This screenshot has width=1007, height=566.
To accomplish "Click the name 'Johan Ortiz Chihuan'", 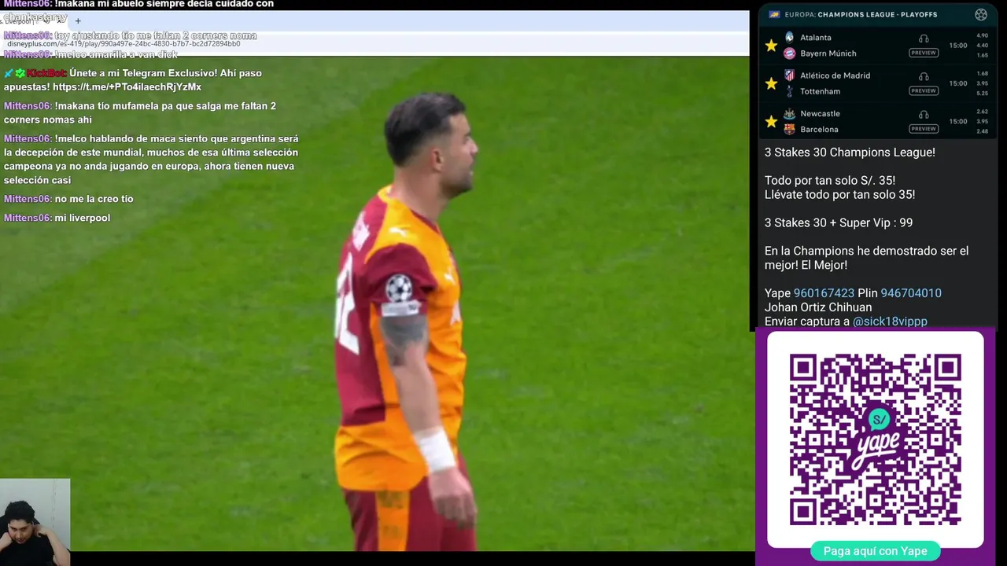I will pyautogui.click(x=818, y=307).
